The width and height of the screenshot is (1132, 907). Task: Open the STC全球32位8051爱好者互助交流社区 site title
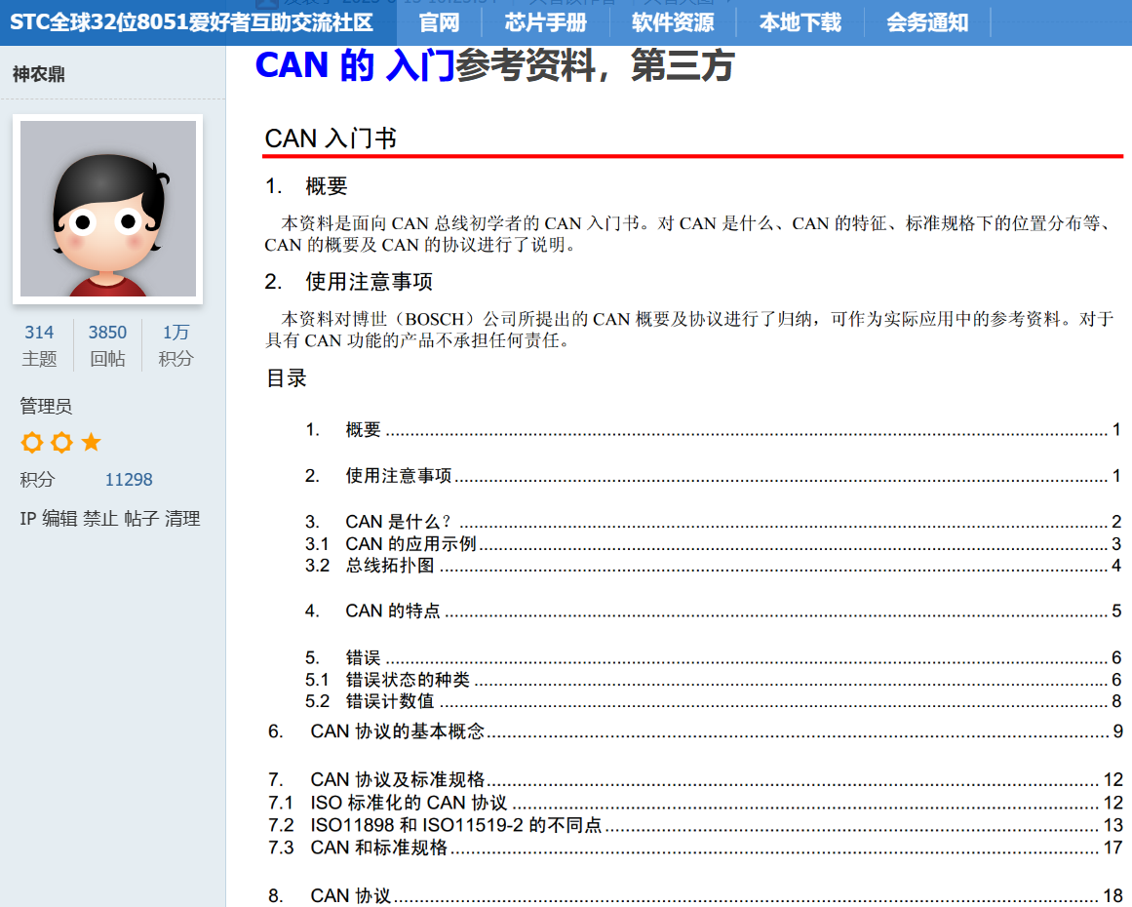(x=191, y=22)
